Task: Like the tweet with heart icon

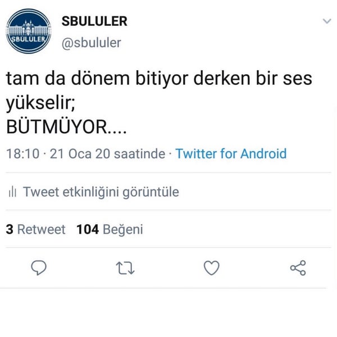Action: (212, 268)
